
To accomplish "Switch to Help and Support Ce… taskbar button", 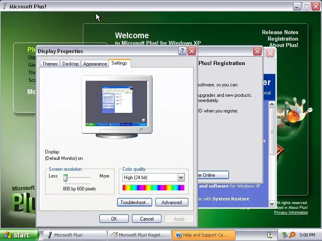I will (204, 235).
